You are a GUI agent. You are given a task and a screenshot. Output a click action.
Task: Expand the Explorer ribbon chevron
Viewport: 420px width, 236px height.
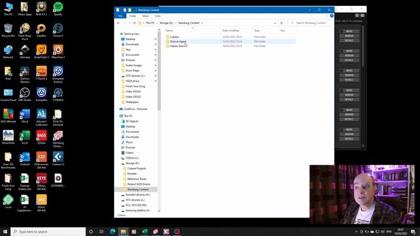click(x=327, y=16)
